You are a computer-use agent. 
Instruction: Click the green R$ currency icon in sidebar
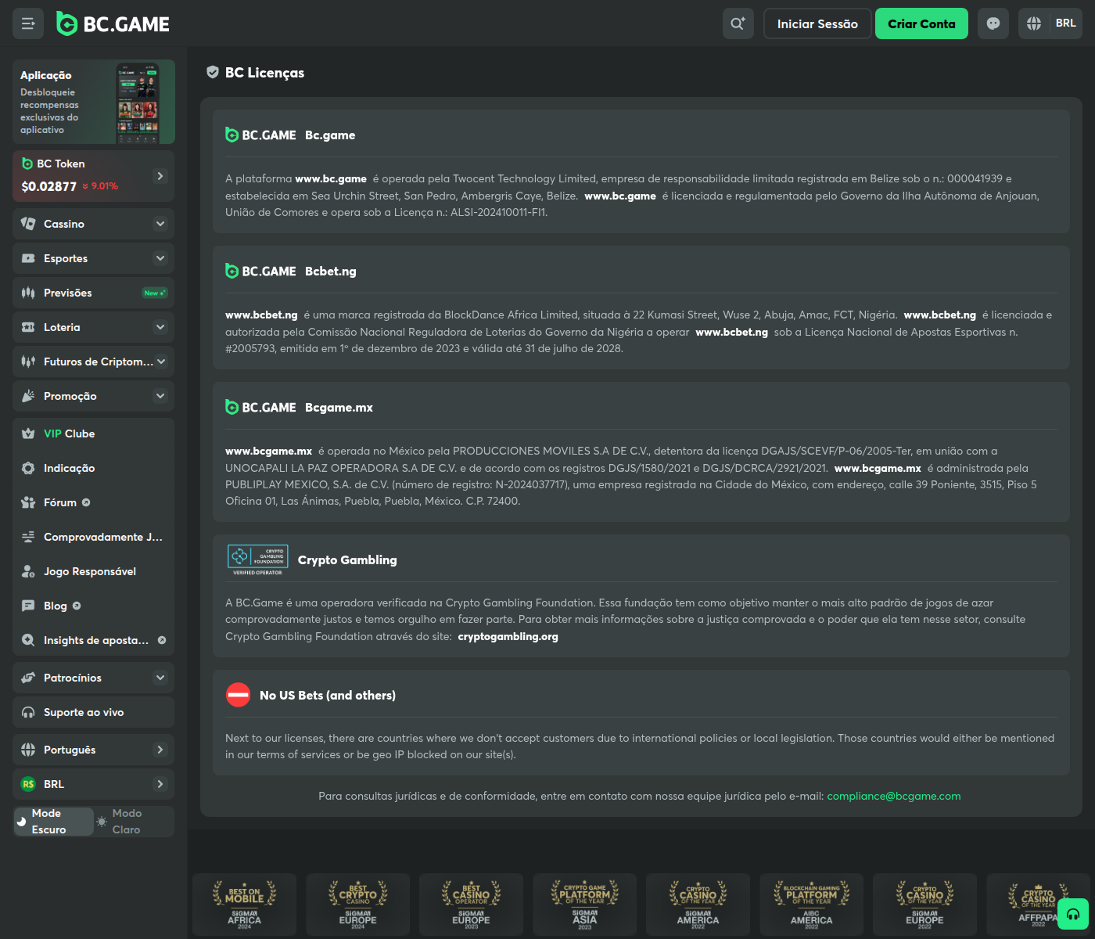tap(28, 784)
